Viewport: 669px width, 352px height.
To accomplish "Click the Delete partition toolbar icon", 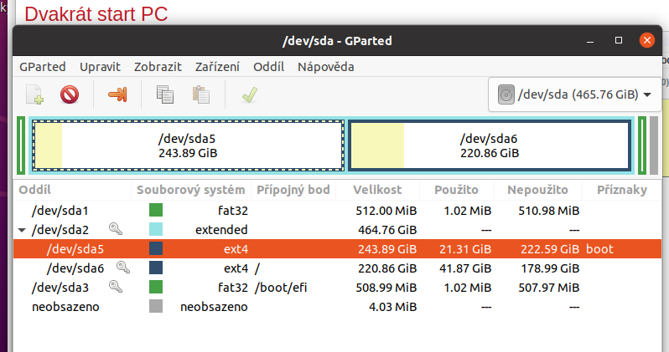I will 70,94.
